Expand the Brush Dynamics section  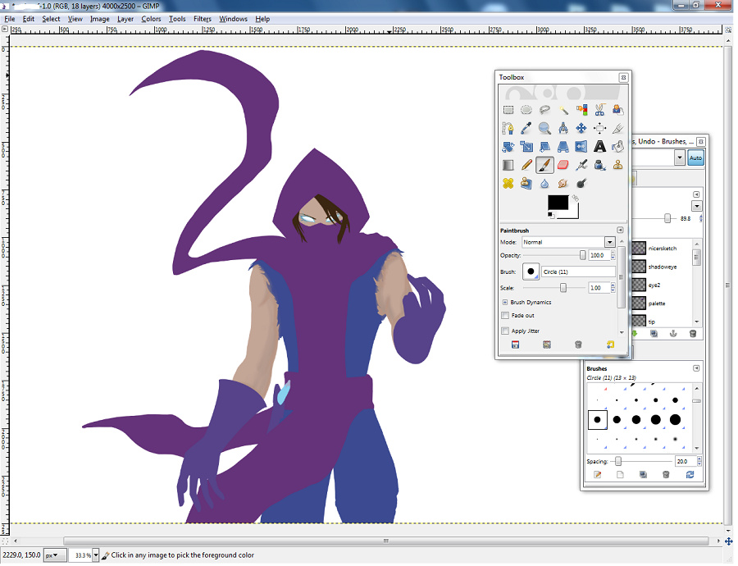[x=505, y=302]
